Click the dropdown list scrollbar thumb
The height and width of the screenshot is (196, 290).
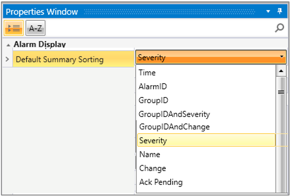[x=281, y=92]
